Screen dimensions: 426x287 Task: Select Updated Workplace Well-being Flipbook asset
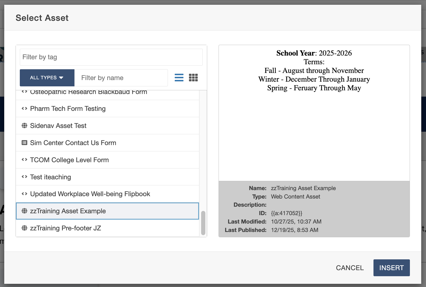click(90, 194)
